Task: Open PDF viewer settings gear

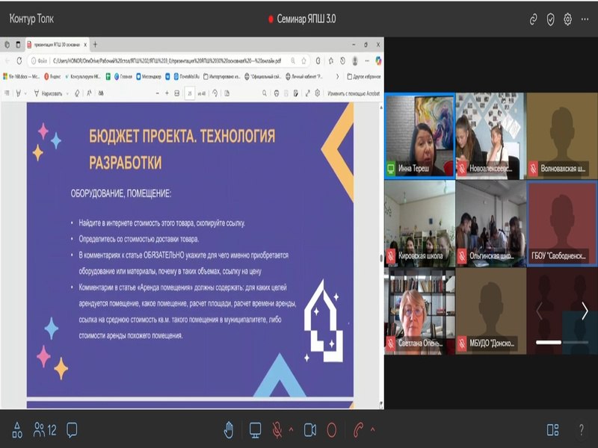Action: [317, 93]
